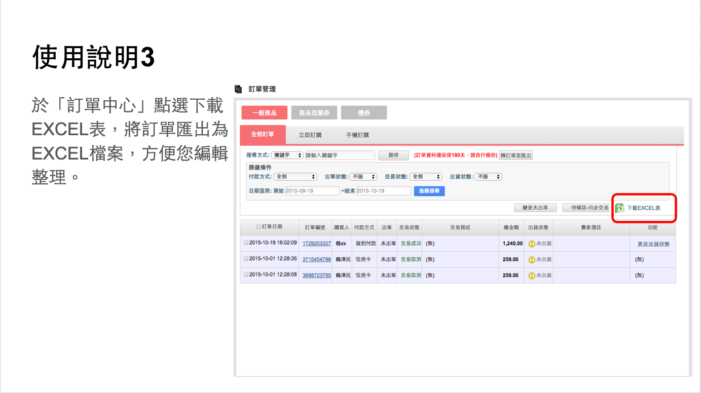The image size is (701, 393).
Task: Tick checkbox for order dated 2015-10-01 12:28:35
Action: click(246, 259)
